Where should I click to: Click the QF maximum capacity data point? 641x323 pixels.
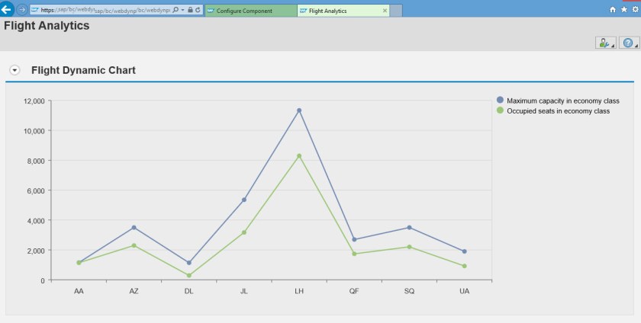[x=354, y=239]
